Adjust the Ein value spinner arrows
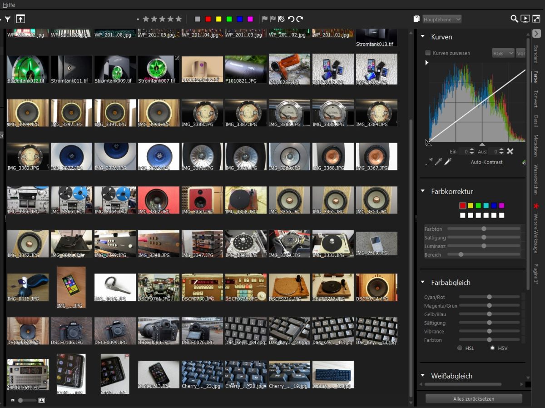Image resolution: width=545 pixels, height=408 pixels. (x=472, y=151)
